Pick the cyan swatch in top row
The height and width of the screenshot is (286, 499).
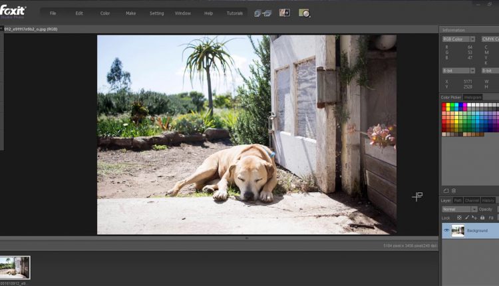click(456, 105)
